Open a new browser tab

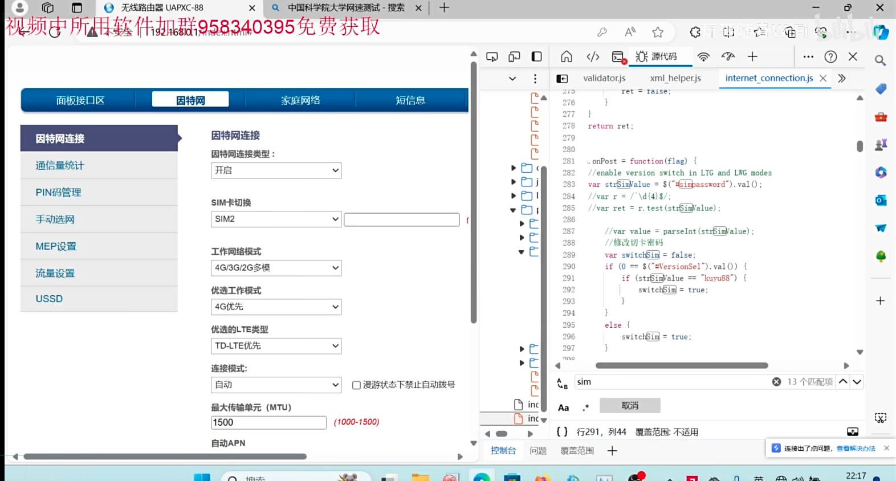click(x=444, y=8)
